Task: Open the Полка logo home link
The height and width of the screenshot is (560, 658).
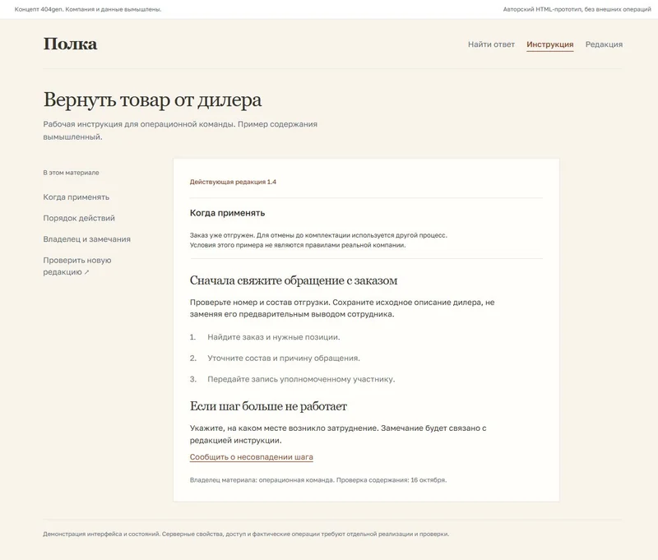Action: coord(70,44)
